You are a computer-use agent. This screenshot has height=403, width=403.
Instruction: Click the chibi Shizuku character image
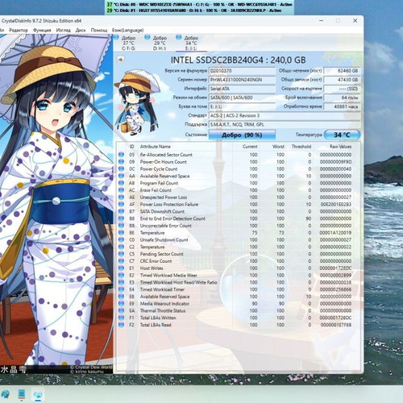(x=137, y=102)
